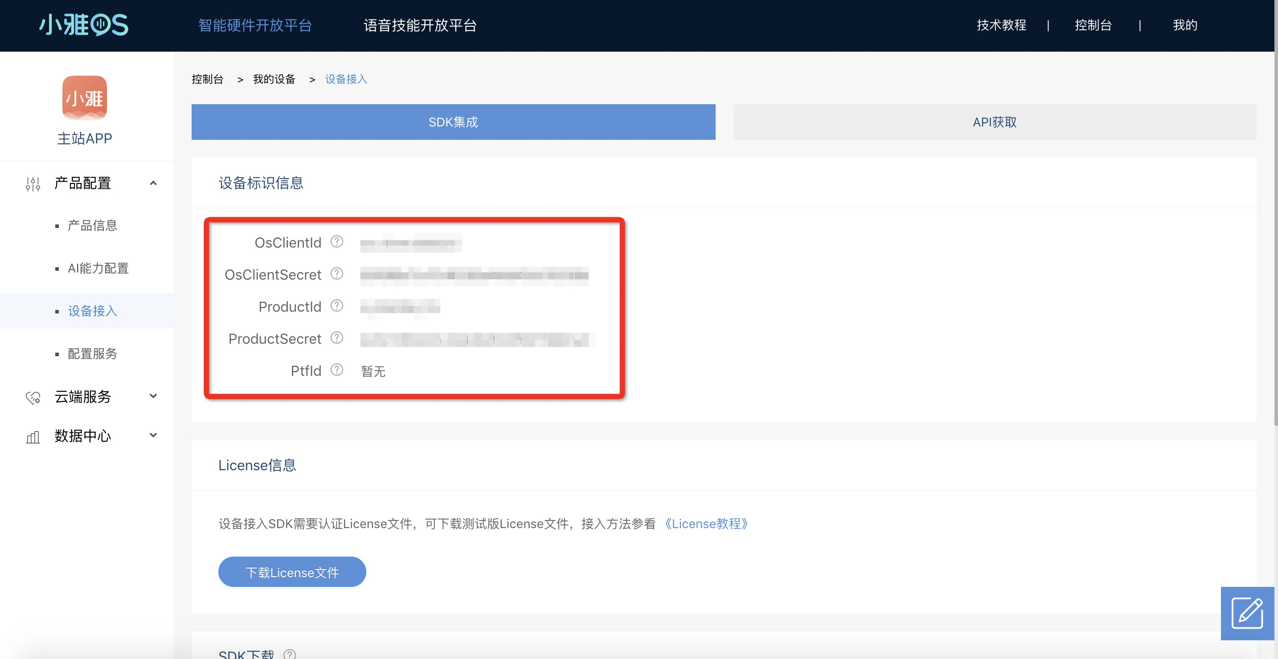The image size is (1278, 659).
Task: Click 下载License文件 button
Action: [292, 572]
